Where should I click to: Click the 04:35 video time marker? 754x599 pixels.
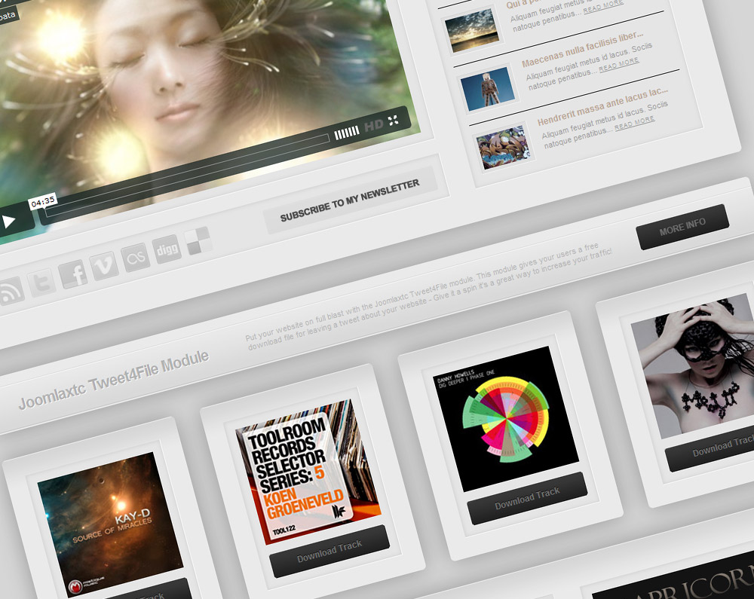point(43,202)
